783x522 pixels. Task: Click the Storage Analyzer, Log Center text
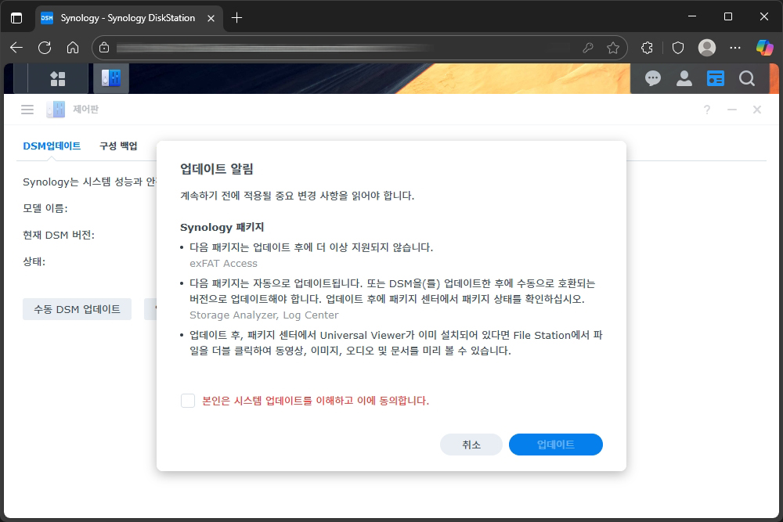click(x=264, y=315)
